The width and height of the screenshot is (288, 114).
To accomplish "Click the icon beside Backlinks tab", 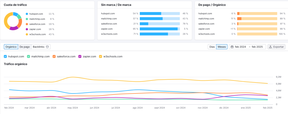I will (x=48, y=47).
